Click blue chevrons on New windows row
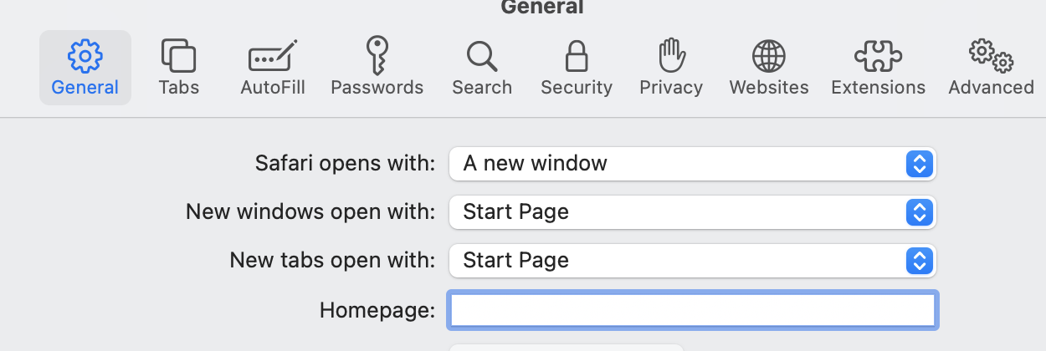Screen dimensions: 1046x351 pyautogui.click(x=919, y=212)
